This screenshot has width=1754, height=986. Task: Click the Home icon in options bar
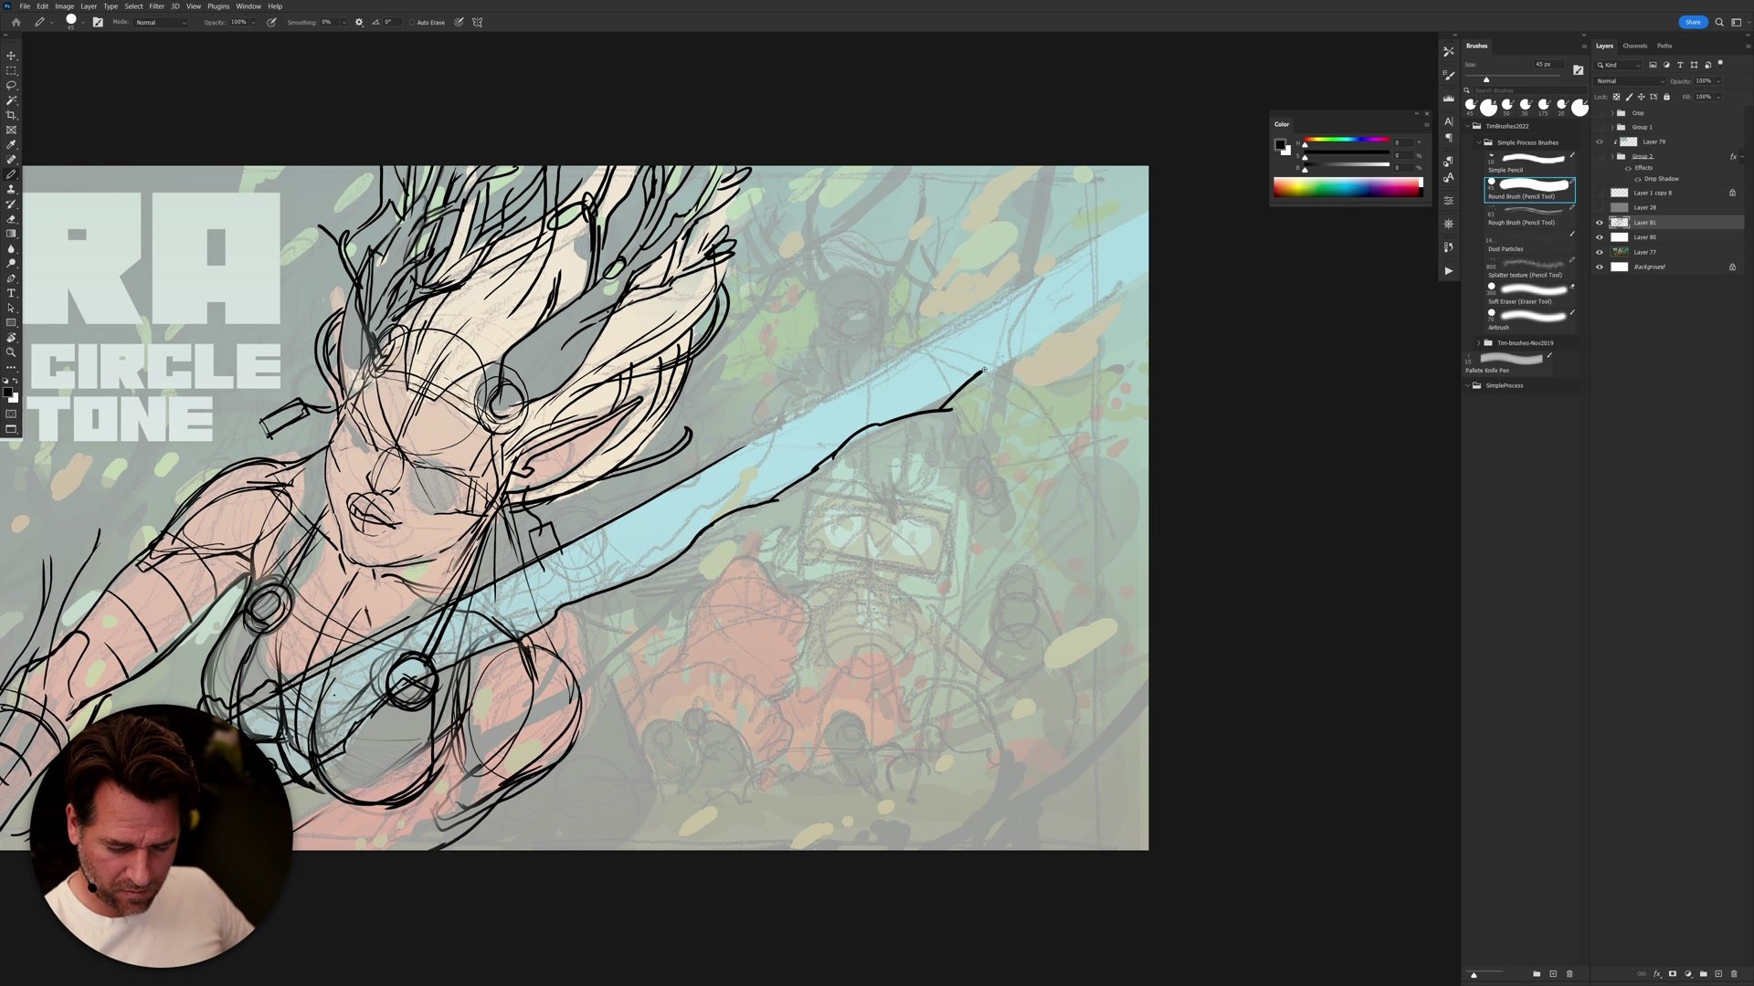(x=16, y=22)
